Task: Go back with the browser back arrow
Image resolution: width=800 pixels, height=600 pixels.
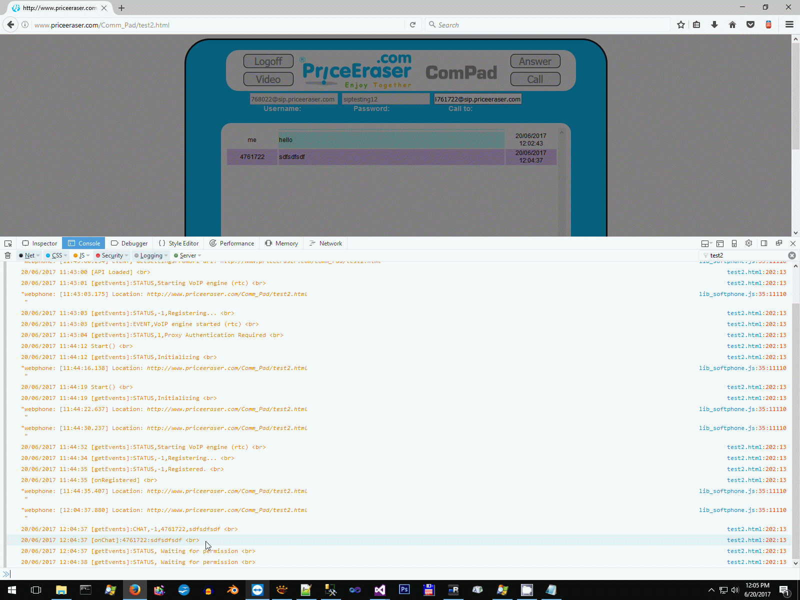Action: coord(10,24)
